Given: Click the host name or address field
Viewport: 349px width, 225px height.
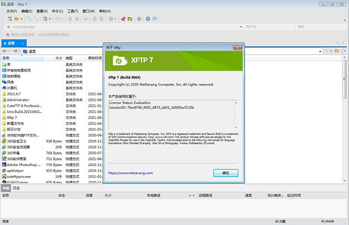Looking at the screenshot, I should click(124, 27).
